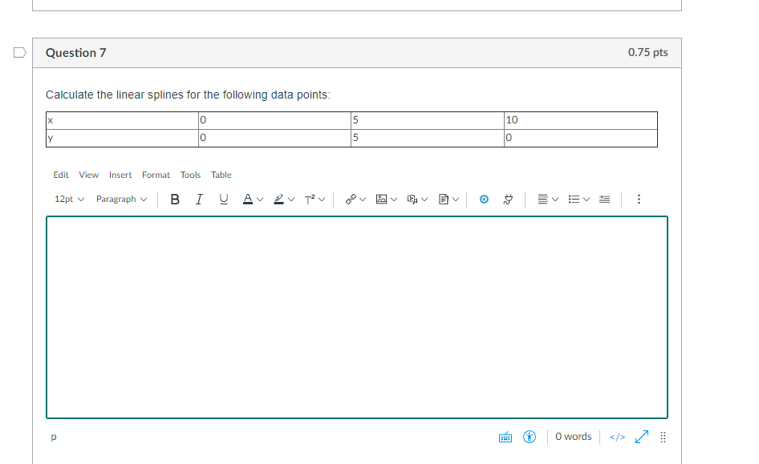Open the insert link tool

pyautogui.click(x=351, y=199)
